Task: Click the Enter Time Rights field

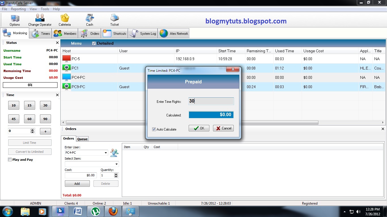Action: [211, 101]
